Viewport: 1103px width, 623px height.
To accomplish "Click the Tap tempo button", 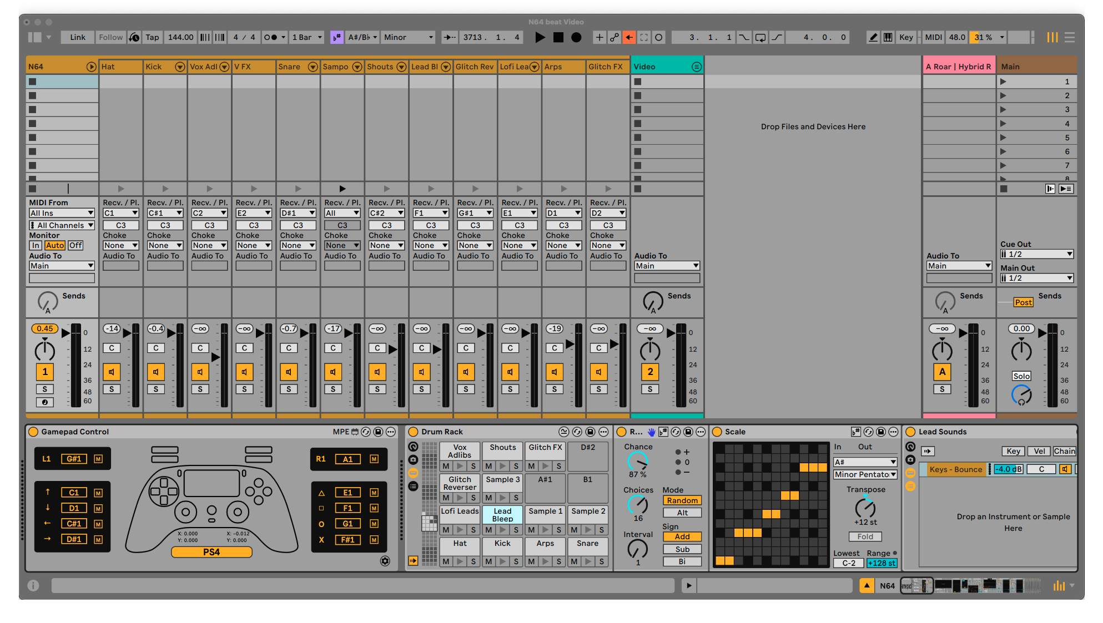I will 152,37.
